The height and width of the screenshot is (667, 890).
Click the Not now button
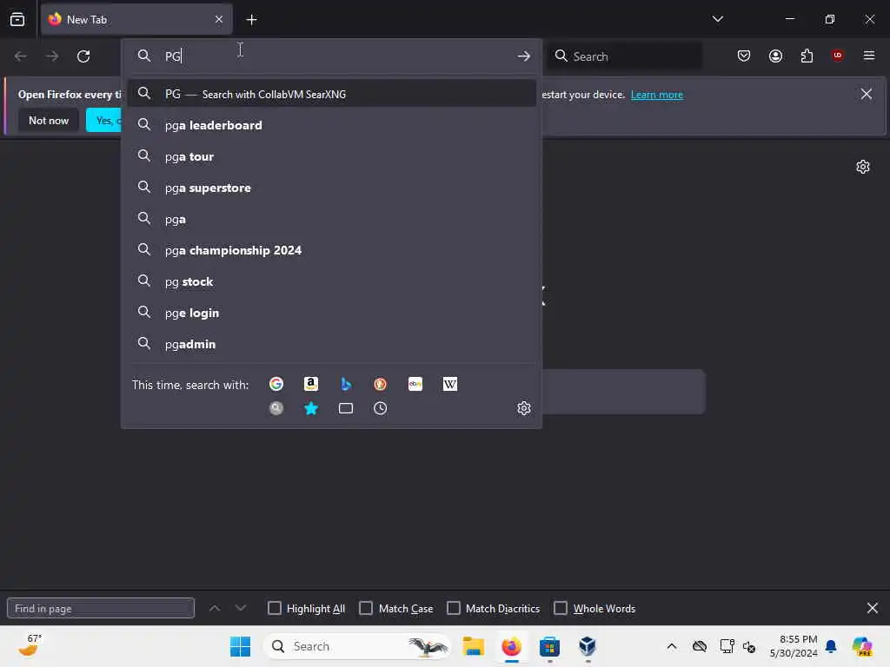click(x=49, y=120)
